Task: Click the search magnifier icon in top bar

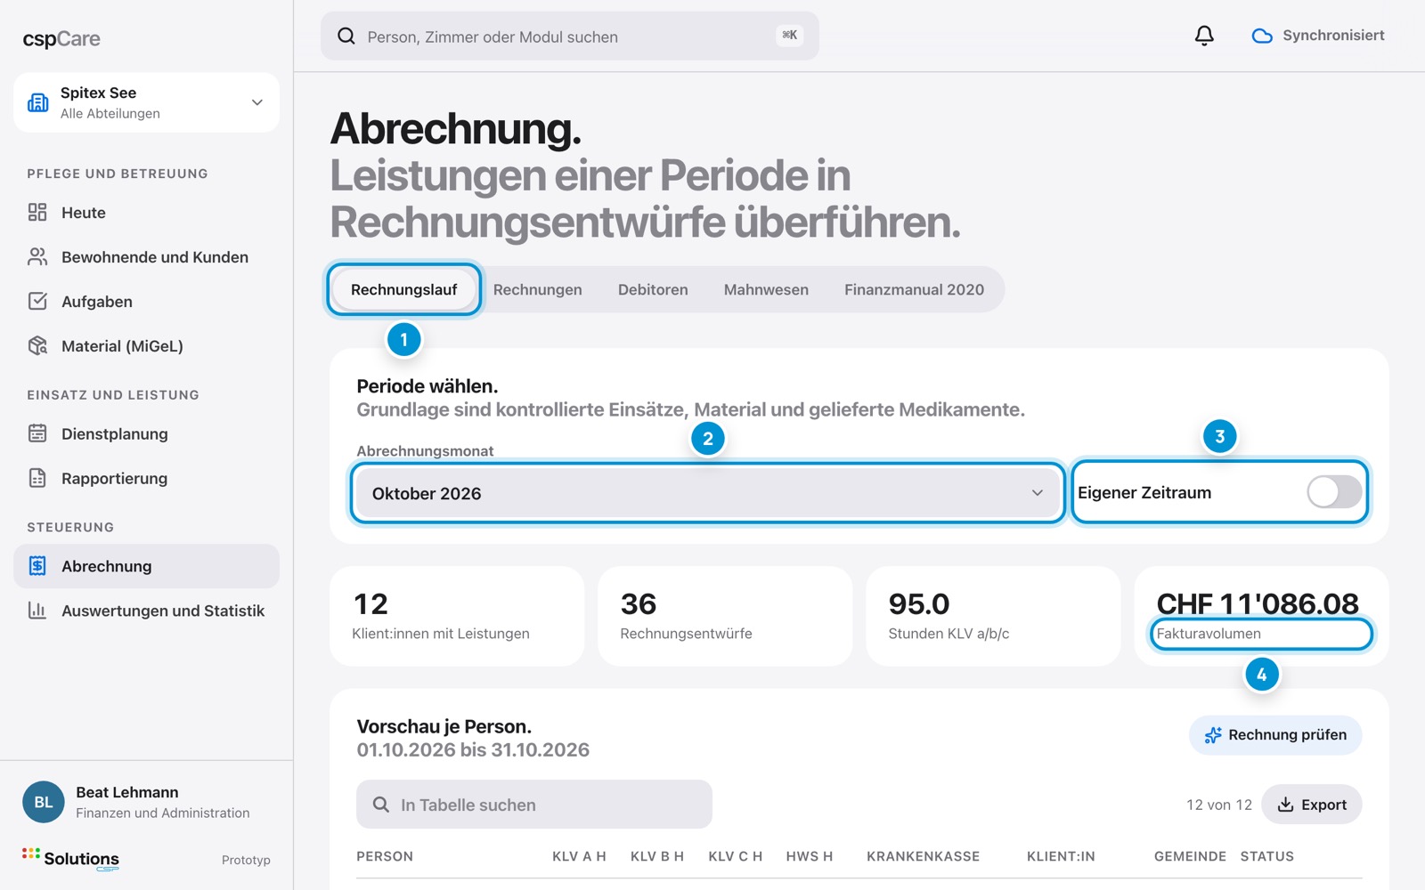Action: (x=346, y=36)
